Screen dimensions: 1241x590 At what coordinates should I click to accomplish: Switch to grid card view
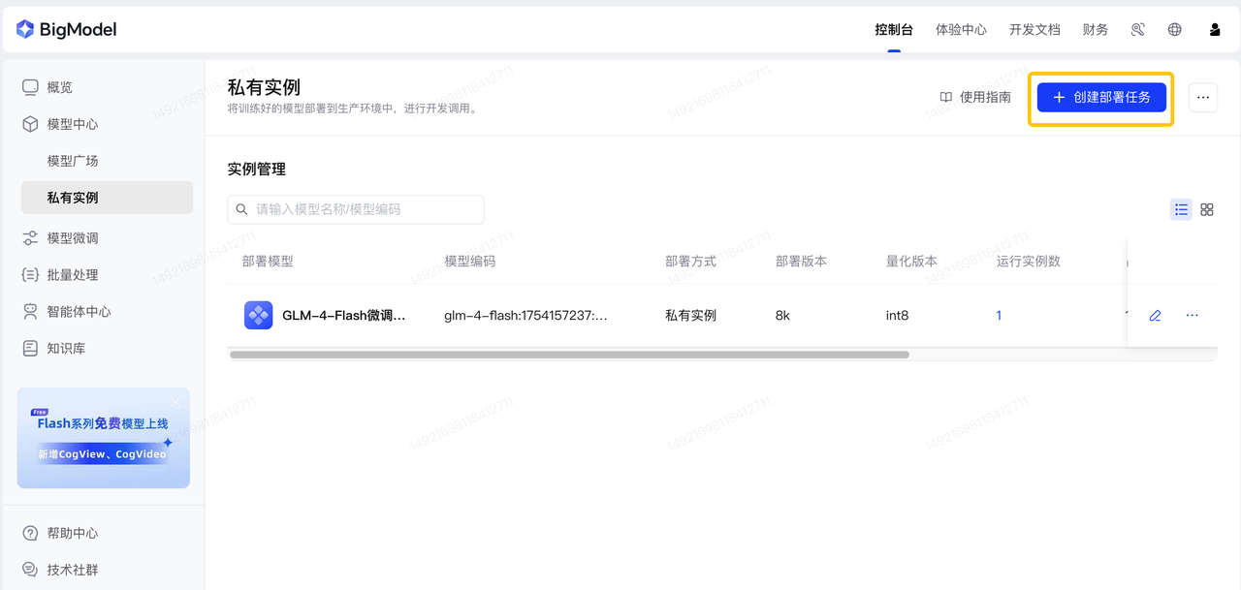pos(1207,209)
